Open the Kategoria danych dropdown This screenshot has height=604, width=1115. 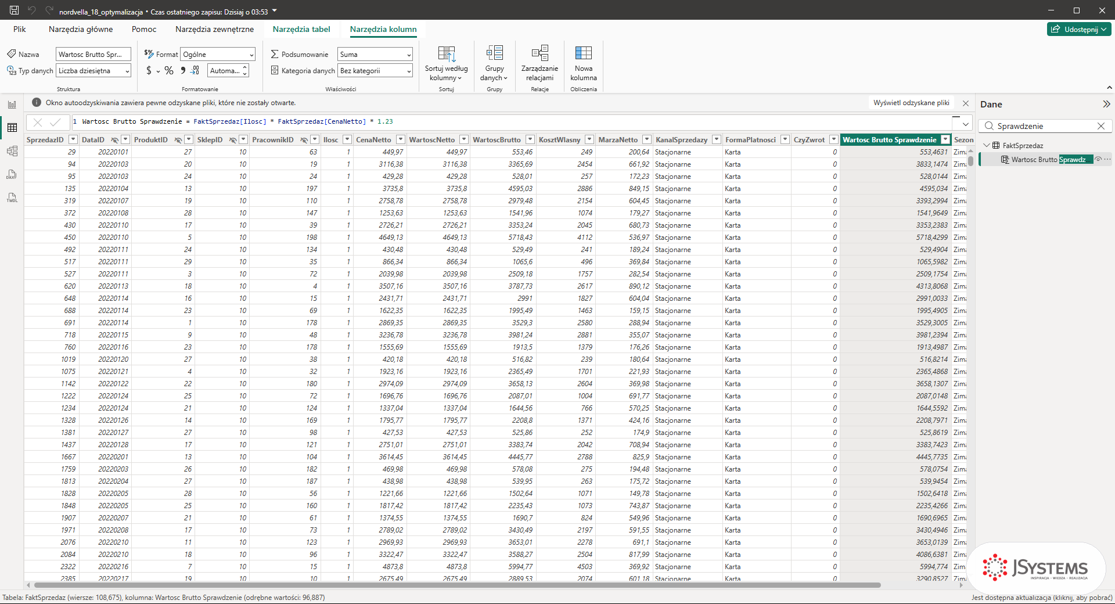tap(375, 71)
